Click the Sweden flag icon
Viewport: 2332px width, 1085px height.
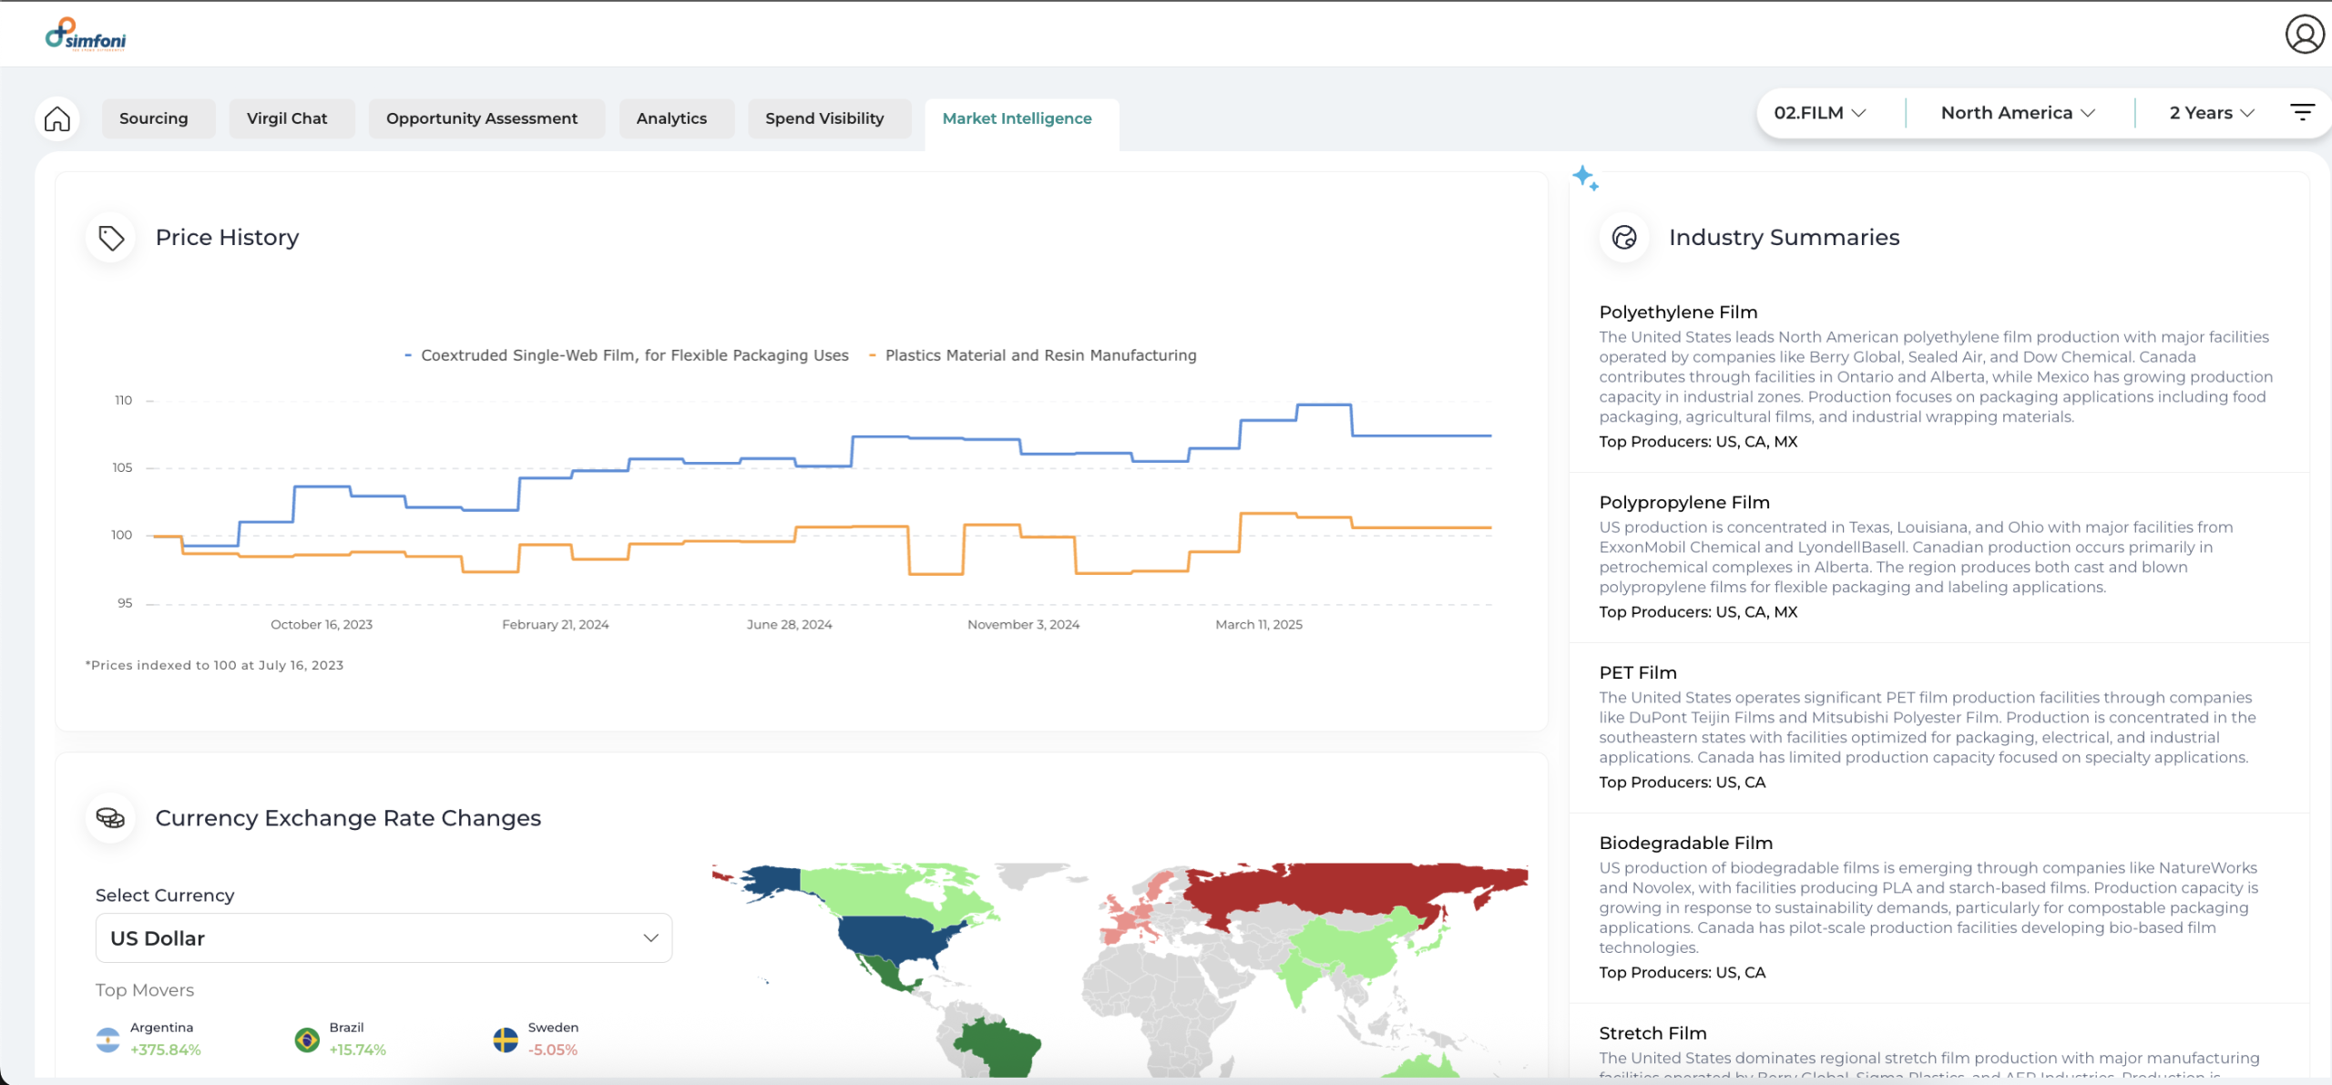[506, 1039]
